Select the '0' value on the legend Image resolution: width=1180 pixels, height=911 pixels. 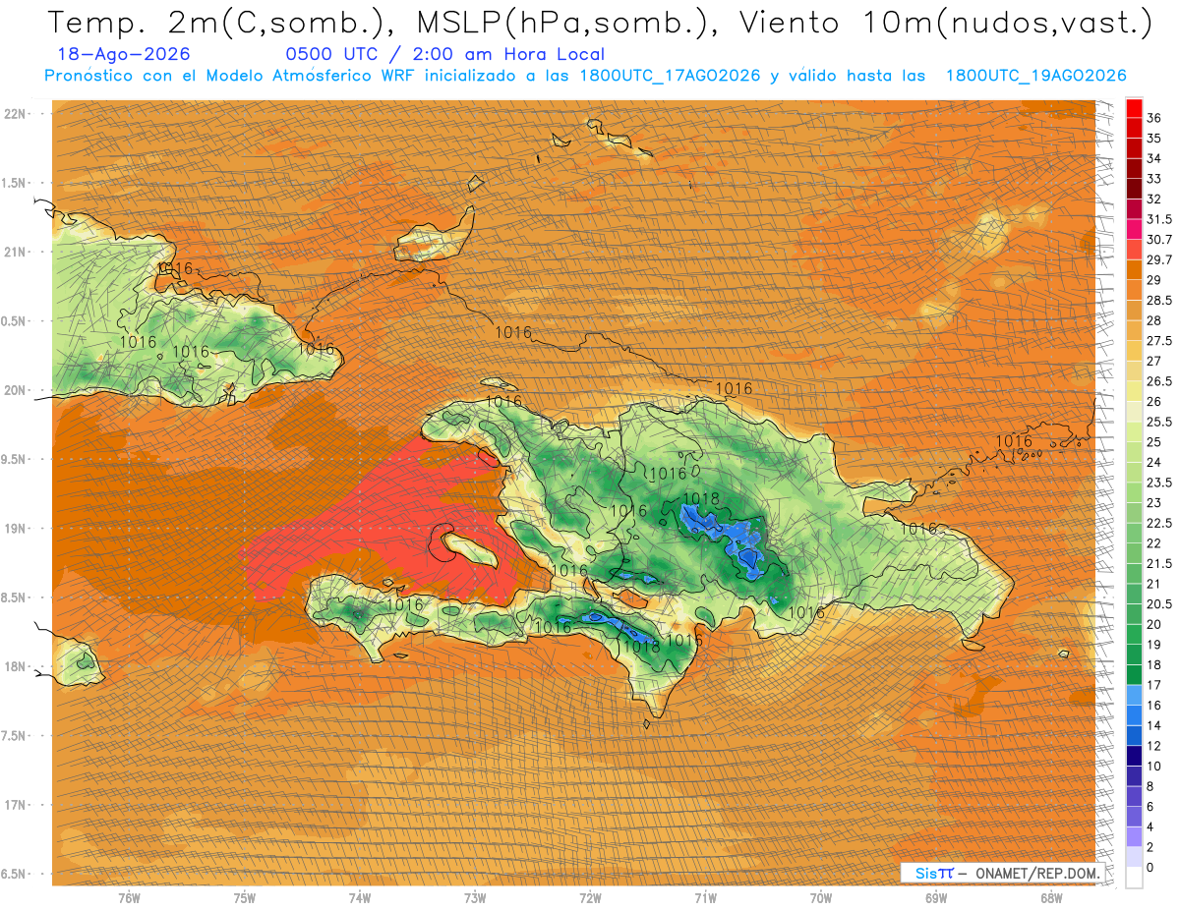[1150, 867]
